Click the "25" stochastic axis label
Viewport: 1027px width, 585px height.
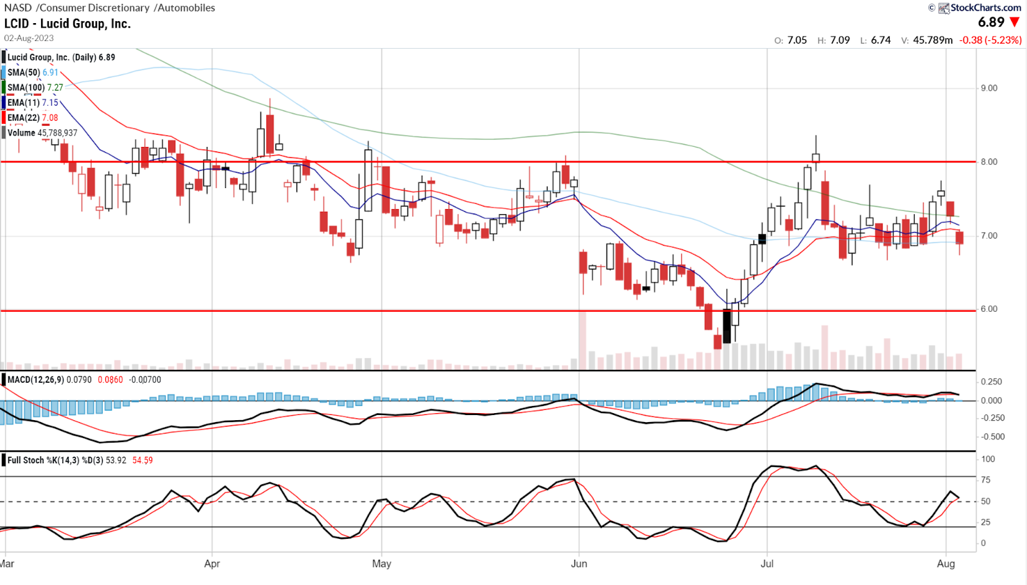click(986, 522)
